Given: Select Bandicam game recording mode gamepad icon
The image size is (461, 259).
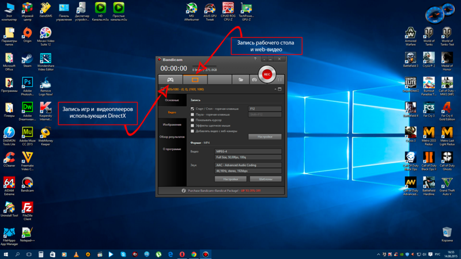Looking at the screenshot, I should 170,79.
